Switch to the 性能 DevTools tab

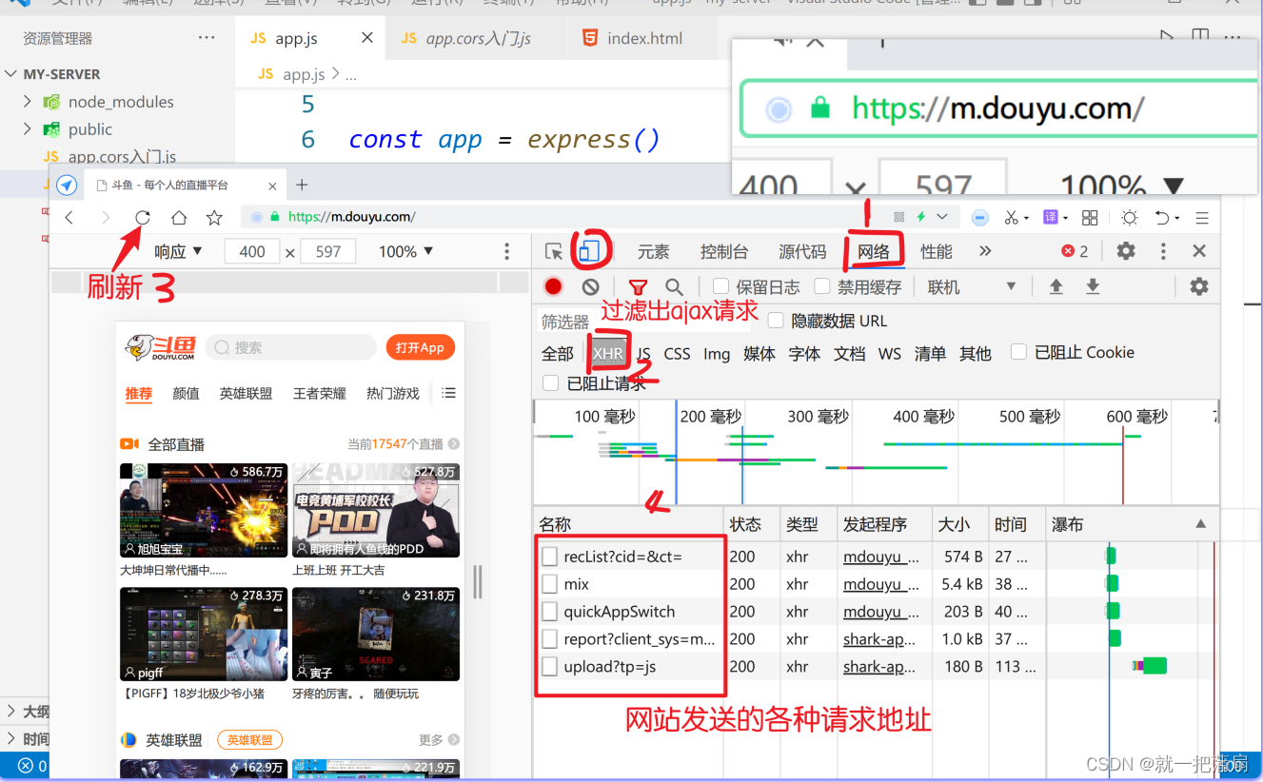[937, 251]
